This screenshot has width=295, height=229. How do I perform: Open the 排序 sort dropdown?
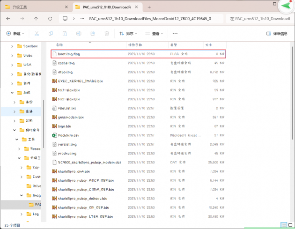click(x=128, y=34)
